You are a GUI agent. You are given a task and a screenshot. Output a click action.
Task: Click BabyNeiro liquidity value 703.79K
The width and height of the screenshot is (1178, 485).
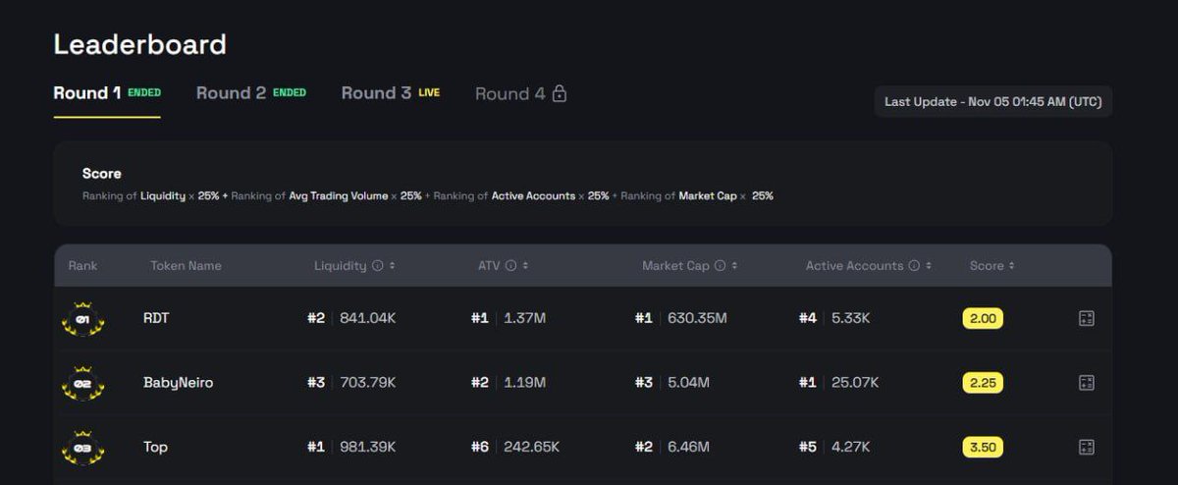pos(368,383)
